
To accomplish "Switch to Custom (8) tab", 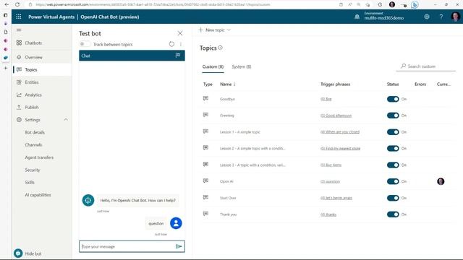I will tap(213, 67).
